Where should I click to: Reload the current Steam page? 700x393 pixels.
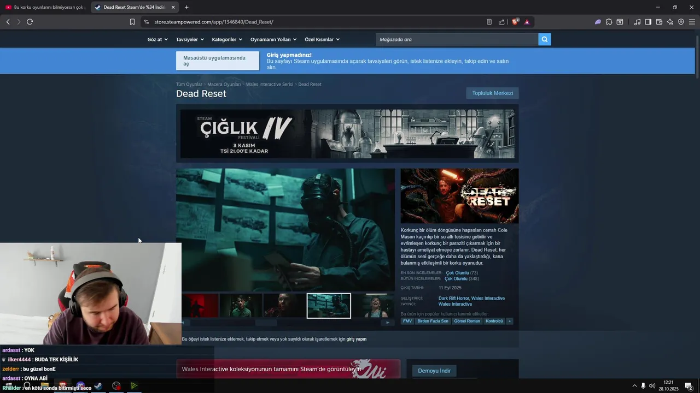coord(30,22)
